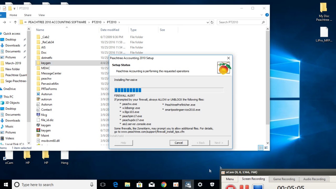Go up one folder level arrow

[15, 22]
